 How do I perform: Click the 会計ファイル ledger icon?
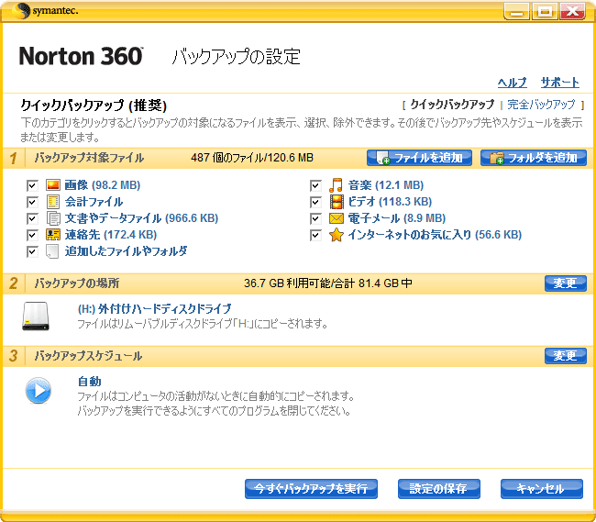tap(53, 202)
